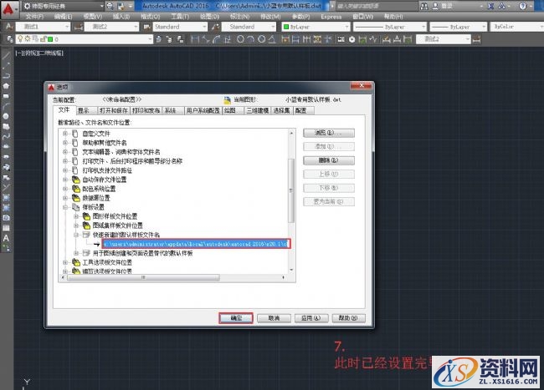The image size is (544, 390).
Task: Open the text style dropdown in styles toolbar
Action: (x=43, y=27)
